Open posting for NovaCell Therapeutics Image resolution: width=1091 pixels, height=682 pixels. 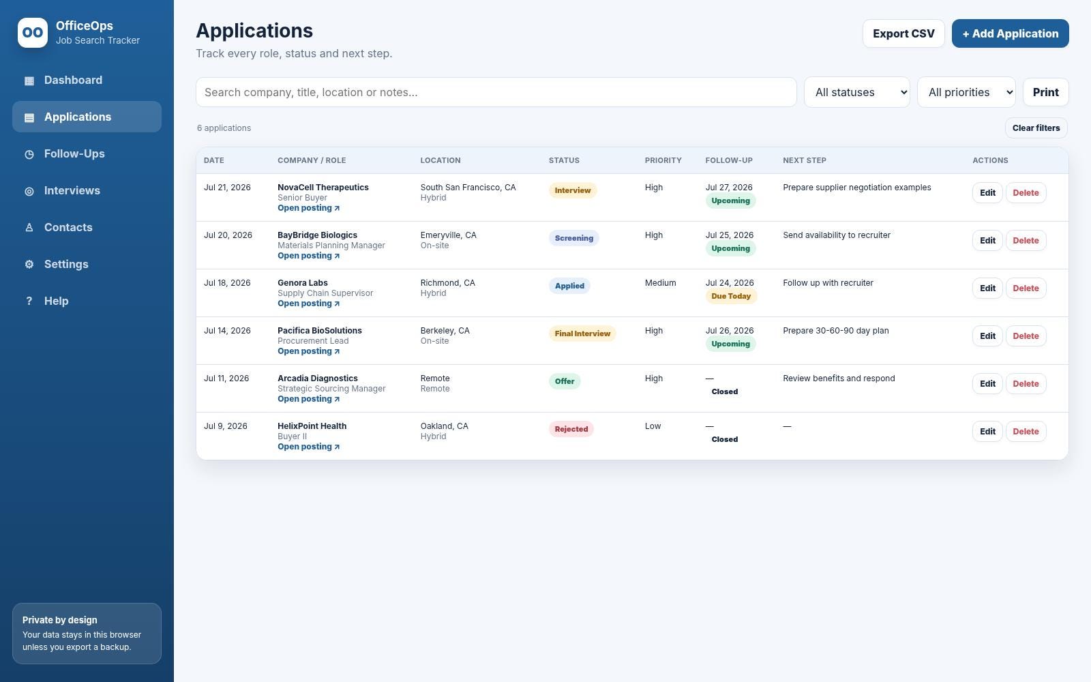coord(308,208)
